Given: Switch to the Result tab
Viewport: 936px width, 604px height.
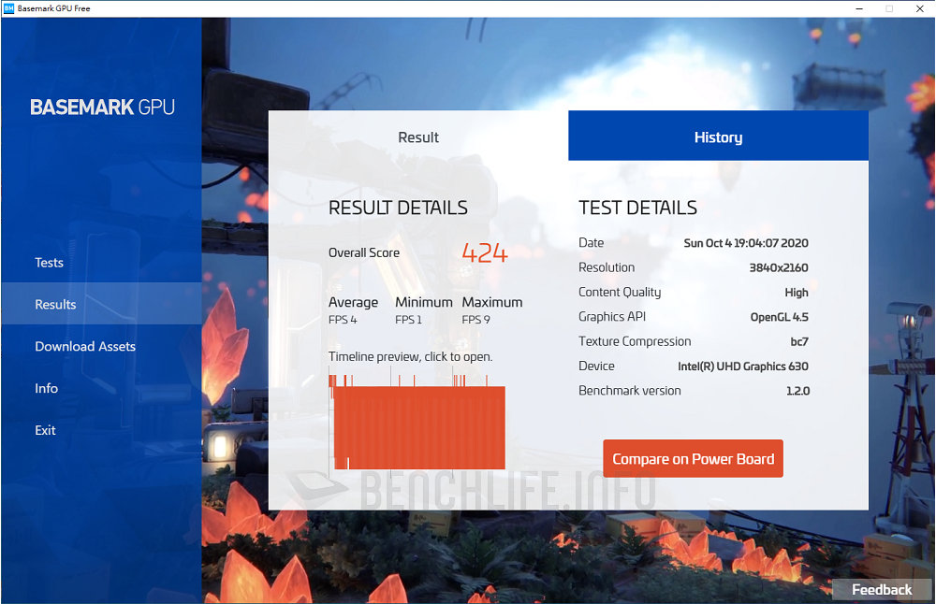Looking at the screenshot, I should [x=417, y=137].
